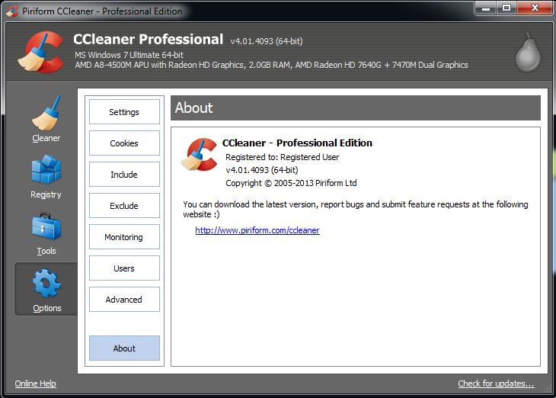Click the CCleaner logo in About panel

[199, 155]
